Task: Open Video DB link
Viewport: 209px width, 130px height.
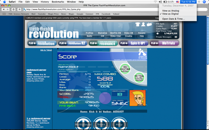Action: point(129,33)
